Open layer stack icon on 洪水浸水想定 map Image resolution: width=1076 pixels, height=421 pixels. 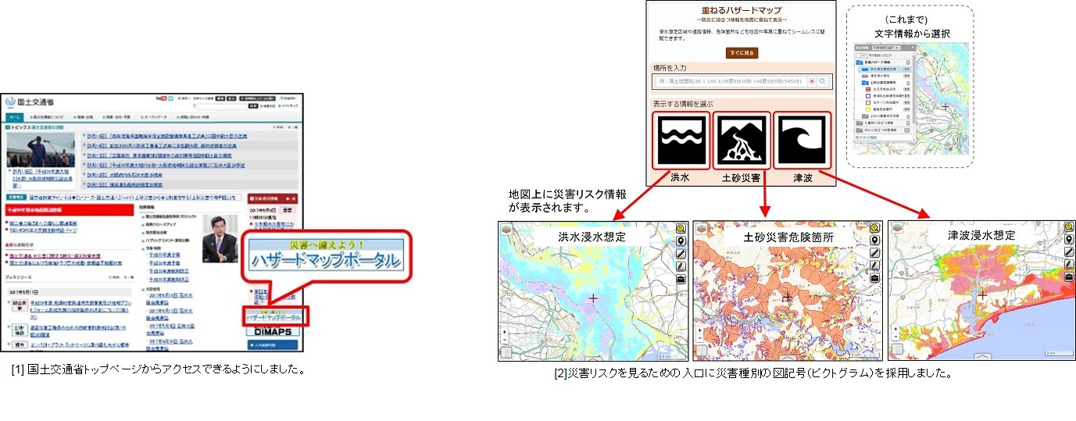(506, 228)
